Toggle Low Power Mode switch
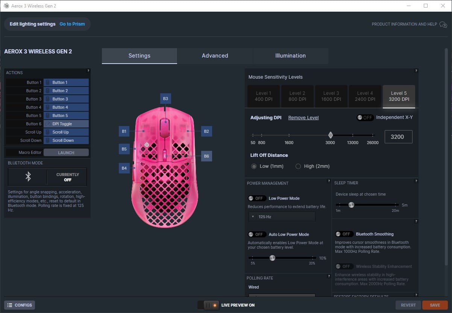The width and height of the screenshot is (452, 313). tap(256, 198)
